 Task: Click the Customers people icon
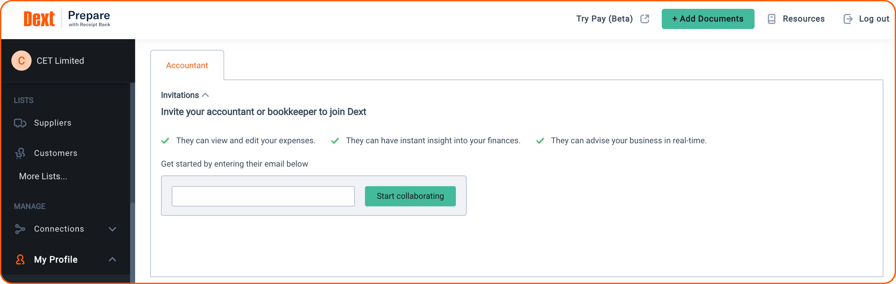[20, 153]
